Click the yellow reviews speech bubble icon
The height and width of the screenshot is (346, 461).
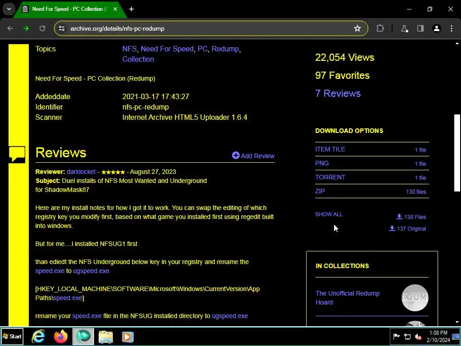(x=17, y=154)
